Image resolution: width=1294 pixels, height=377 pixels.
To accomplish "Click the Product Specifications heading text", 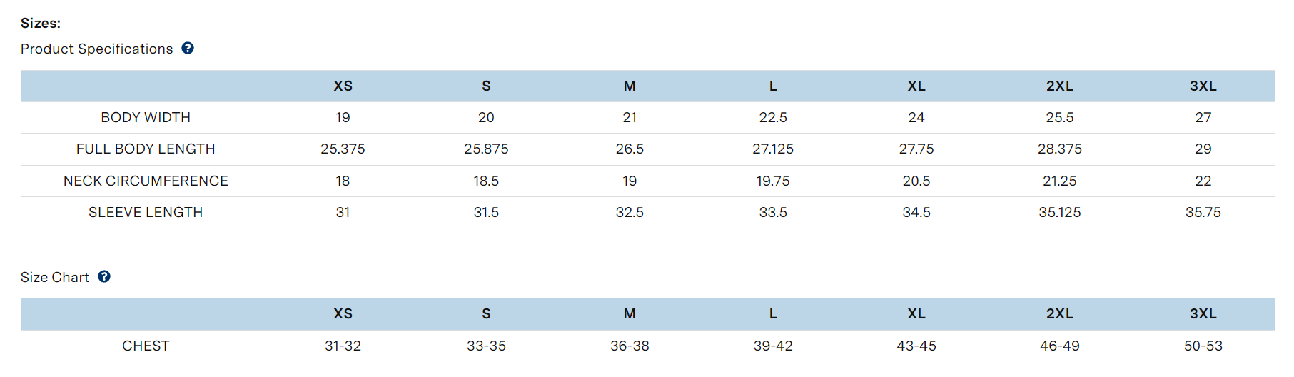I will tap(96, 49).
